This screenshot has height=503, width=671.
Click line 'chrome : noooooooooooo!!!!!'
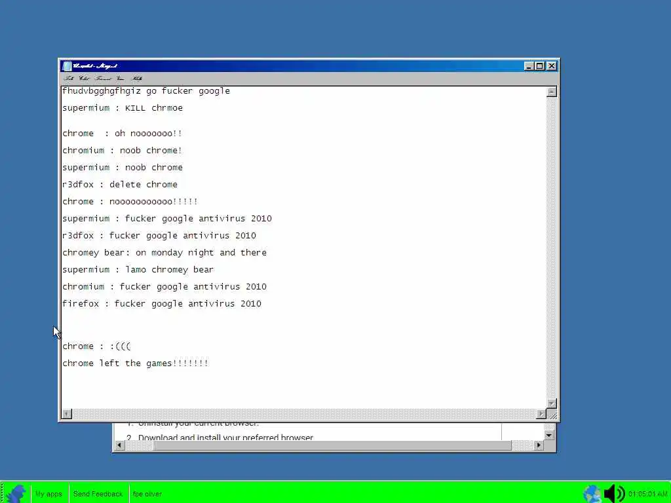point(130,202)
